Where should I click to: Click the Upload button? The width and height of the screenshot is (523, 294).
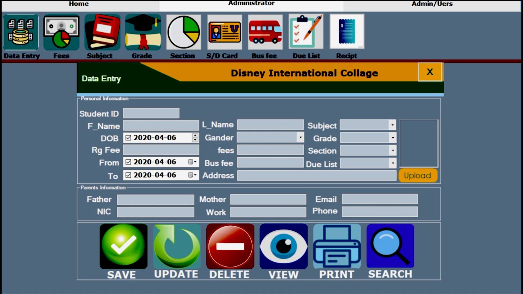click(x=418, y=176)
